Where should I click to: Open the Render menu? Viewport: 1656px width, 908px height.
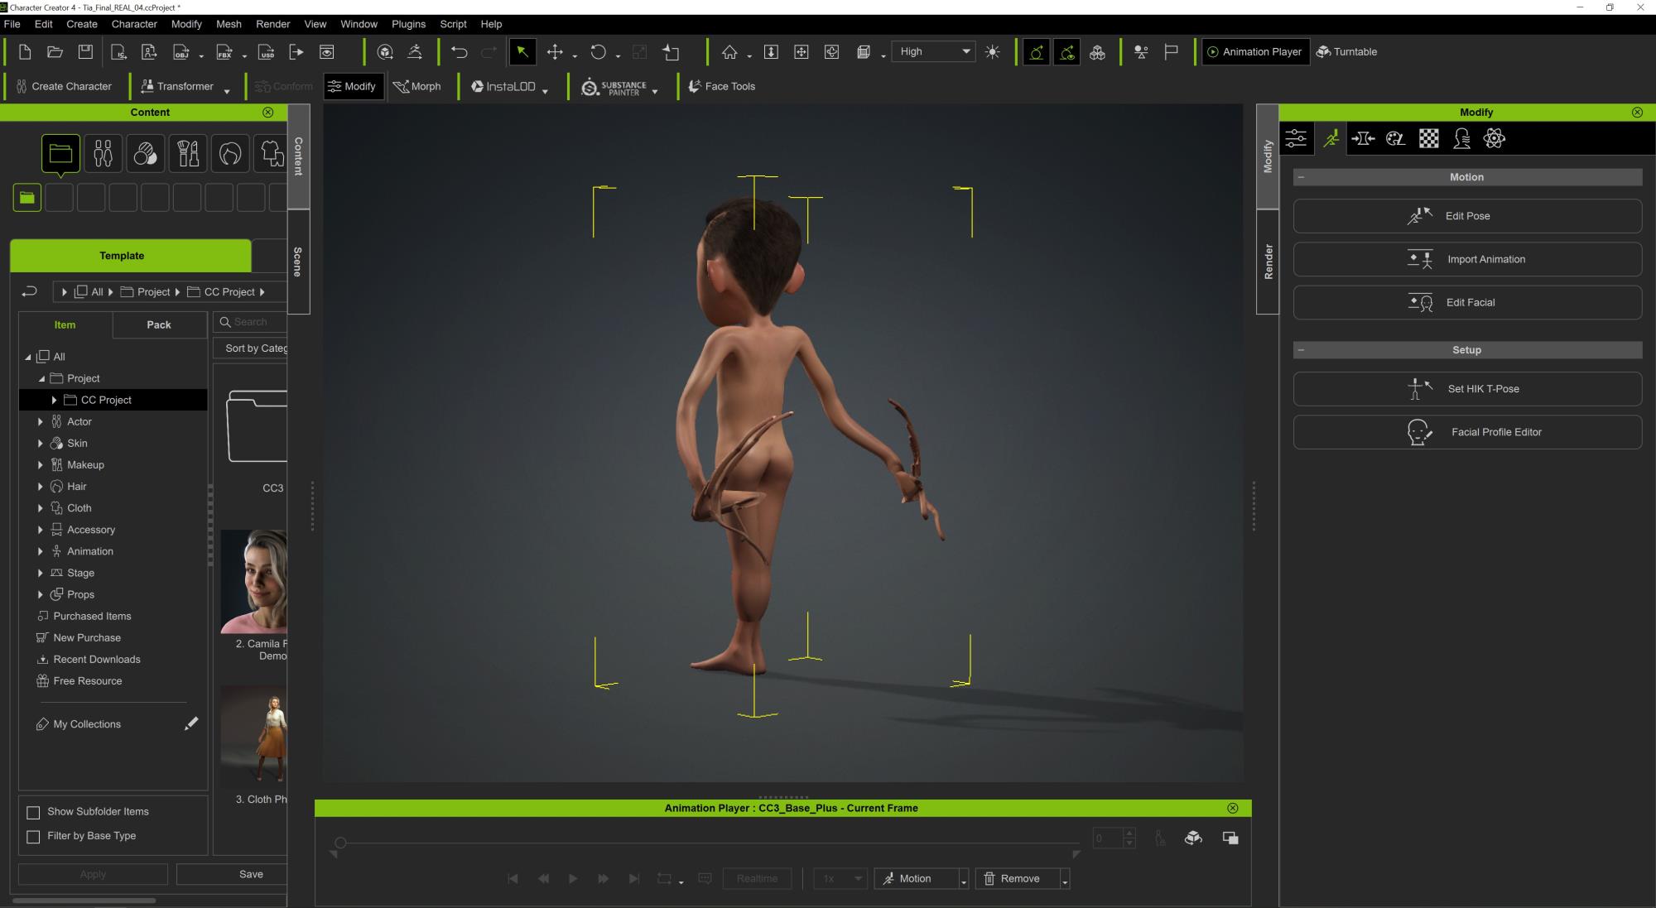coord(272,24)
